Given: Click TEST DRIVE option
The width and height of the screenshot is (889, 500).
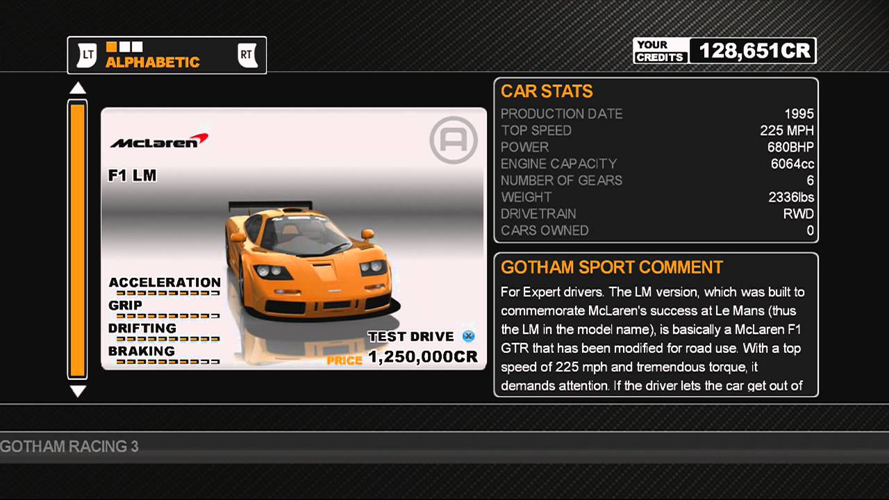Looking at the screenshot, I should point(410,337).
